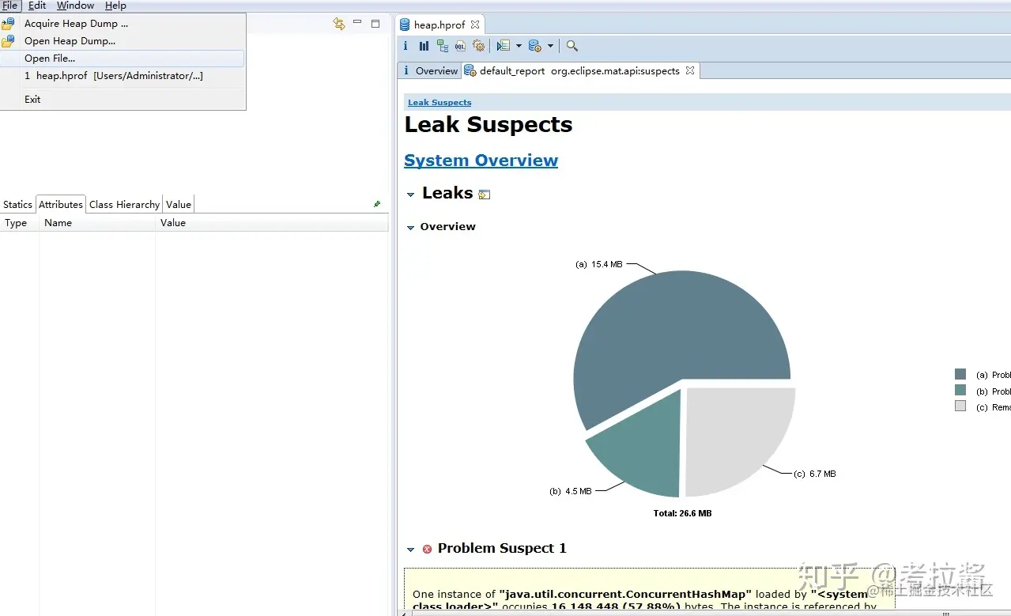1011x616 pixels.
Task: Switch to the Statics tab
Action: click(x=17, y=204)
